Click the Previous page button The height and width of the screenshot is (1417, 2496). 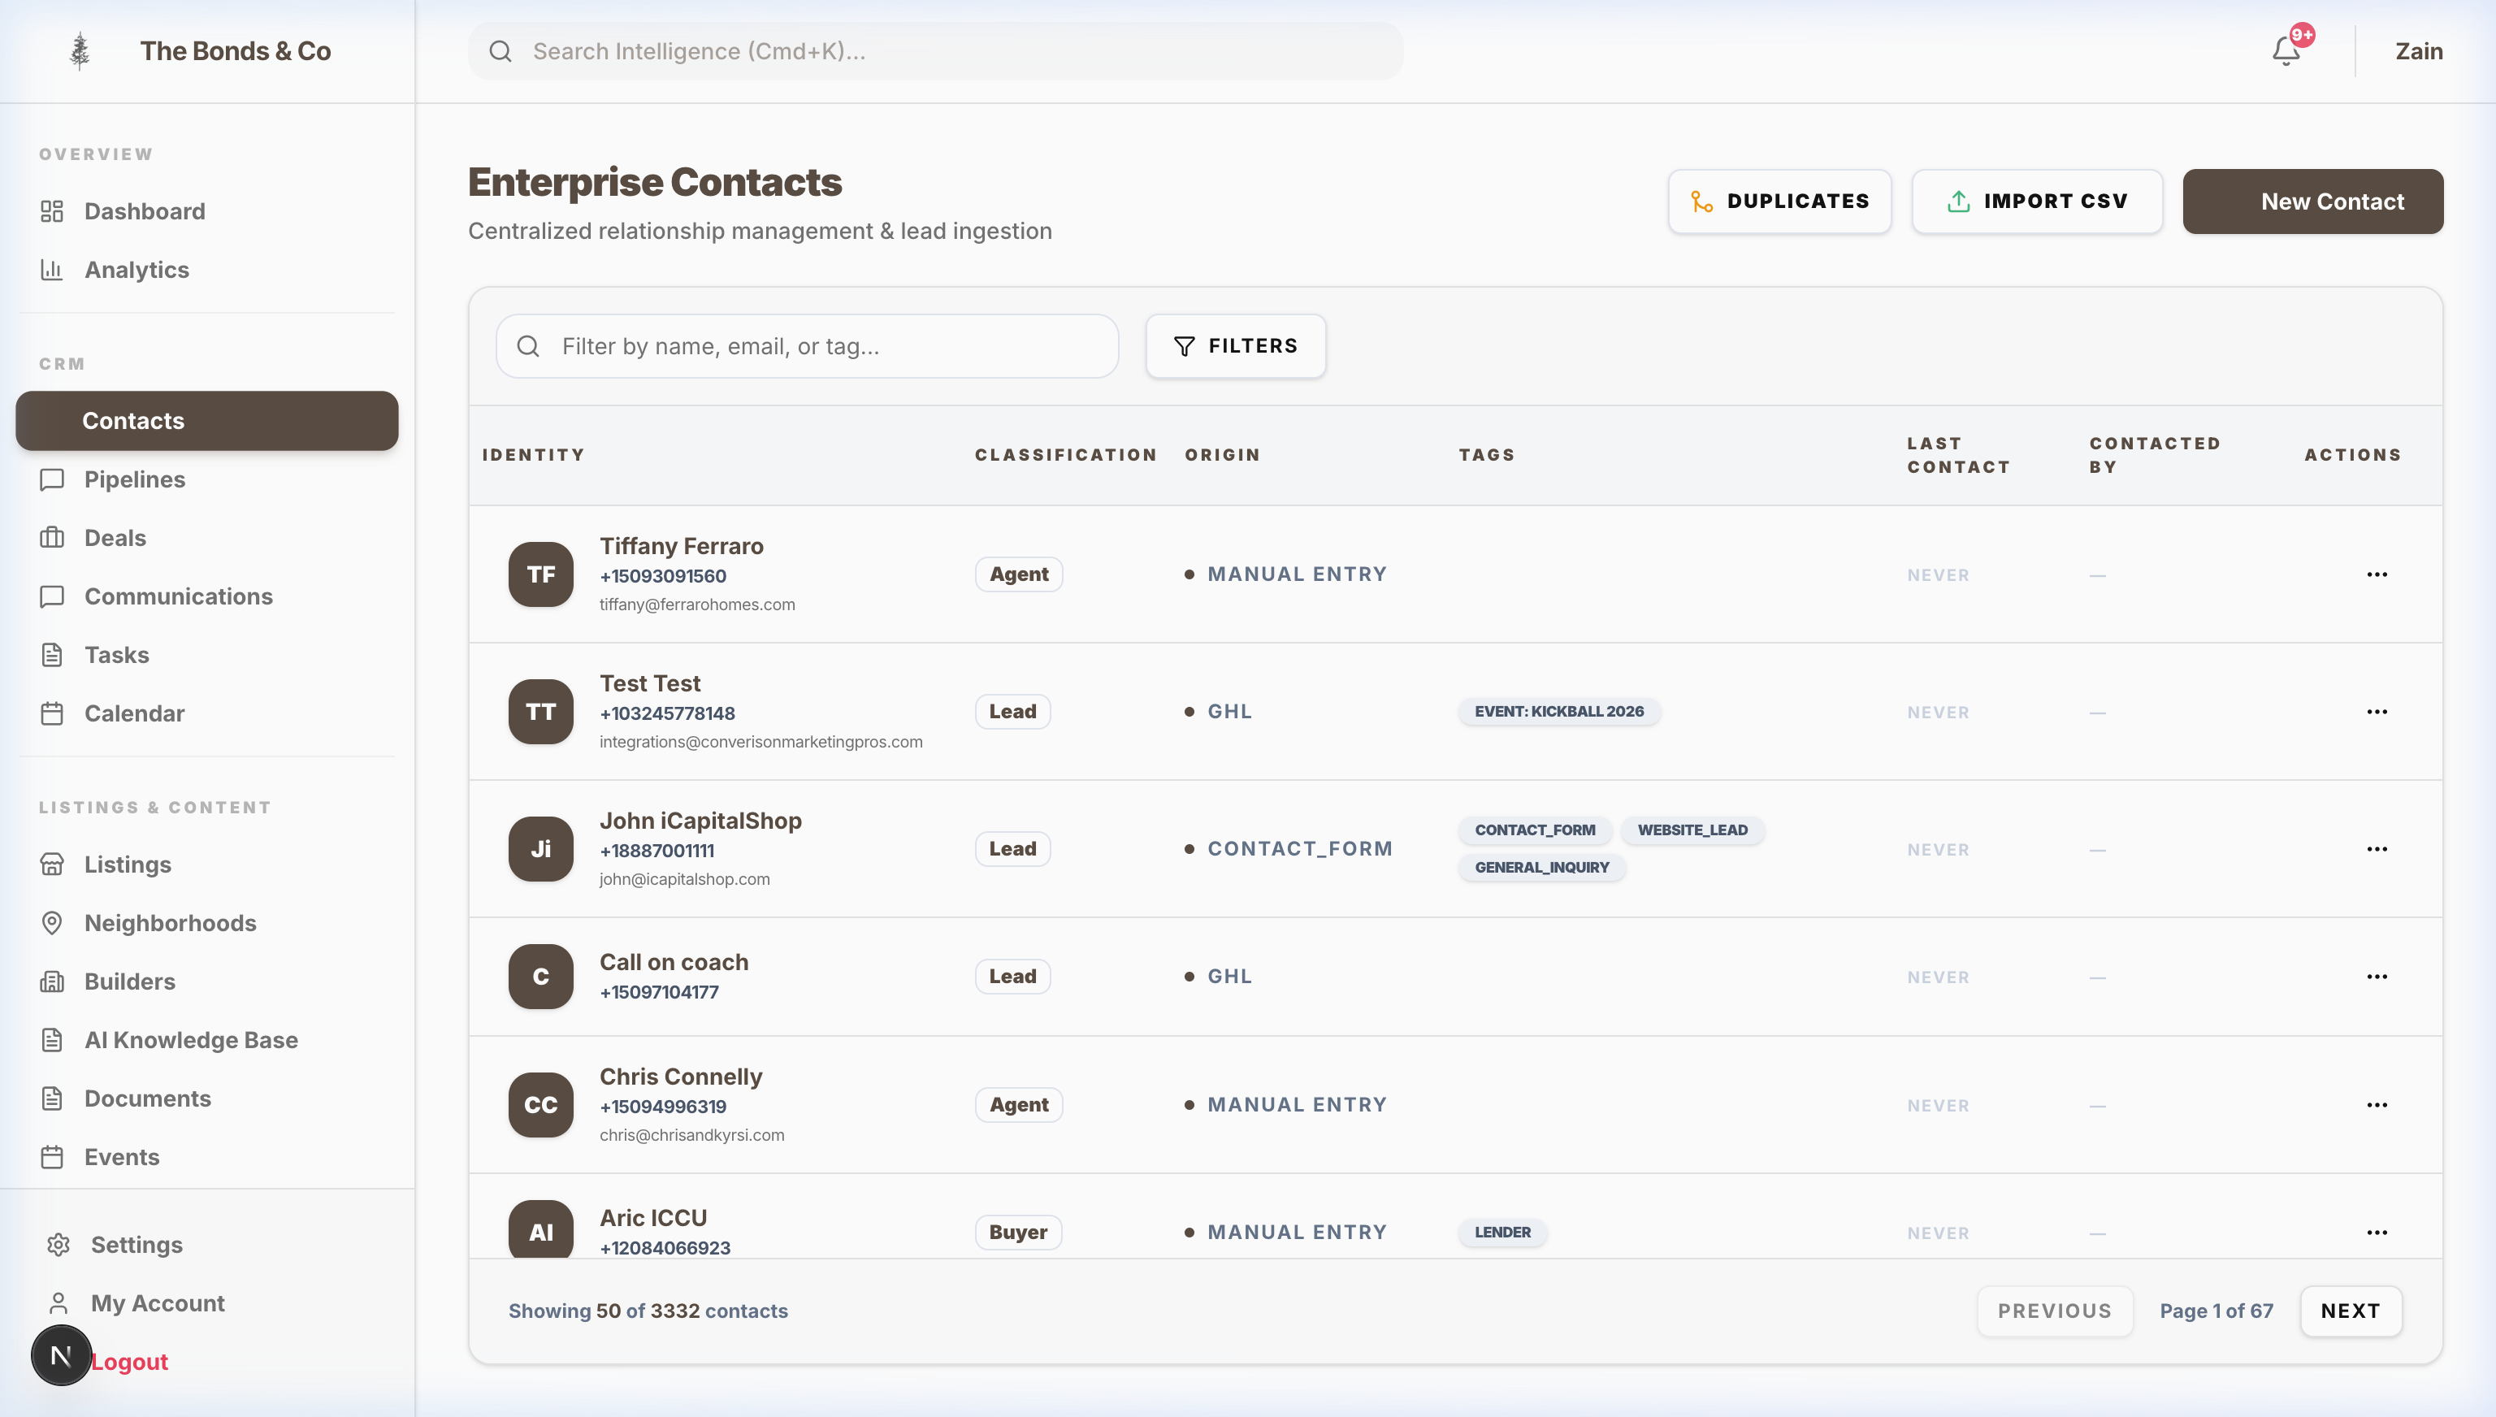[x=2054, y=1311]
